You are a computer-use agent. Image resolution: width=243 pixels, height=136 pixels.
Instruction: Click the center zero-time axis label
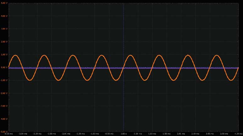coord(124,133)
